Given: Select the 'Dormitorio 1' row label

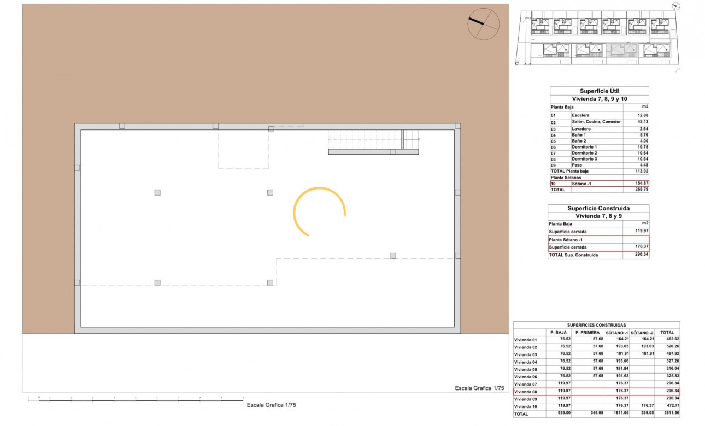Looking at the screenshot, I should click(x=584, y=147).
